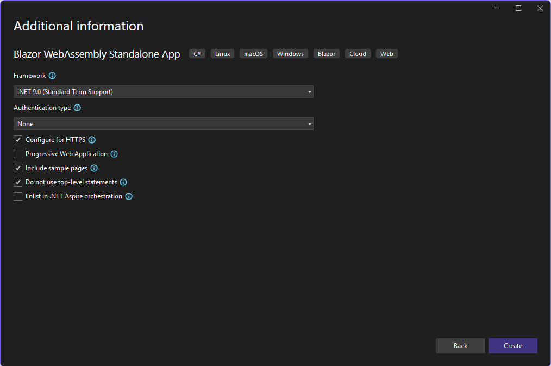Viewport: 551px width, 366px height.
Task: Click the Create button
Action: click(513, 346)
